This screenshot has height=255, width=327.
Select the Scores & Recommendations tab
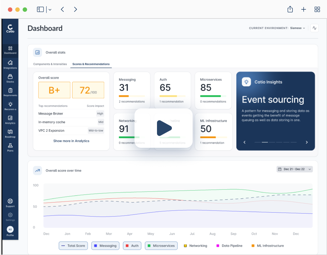click(91, 64)
